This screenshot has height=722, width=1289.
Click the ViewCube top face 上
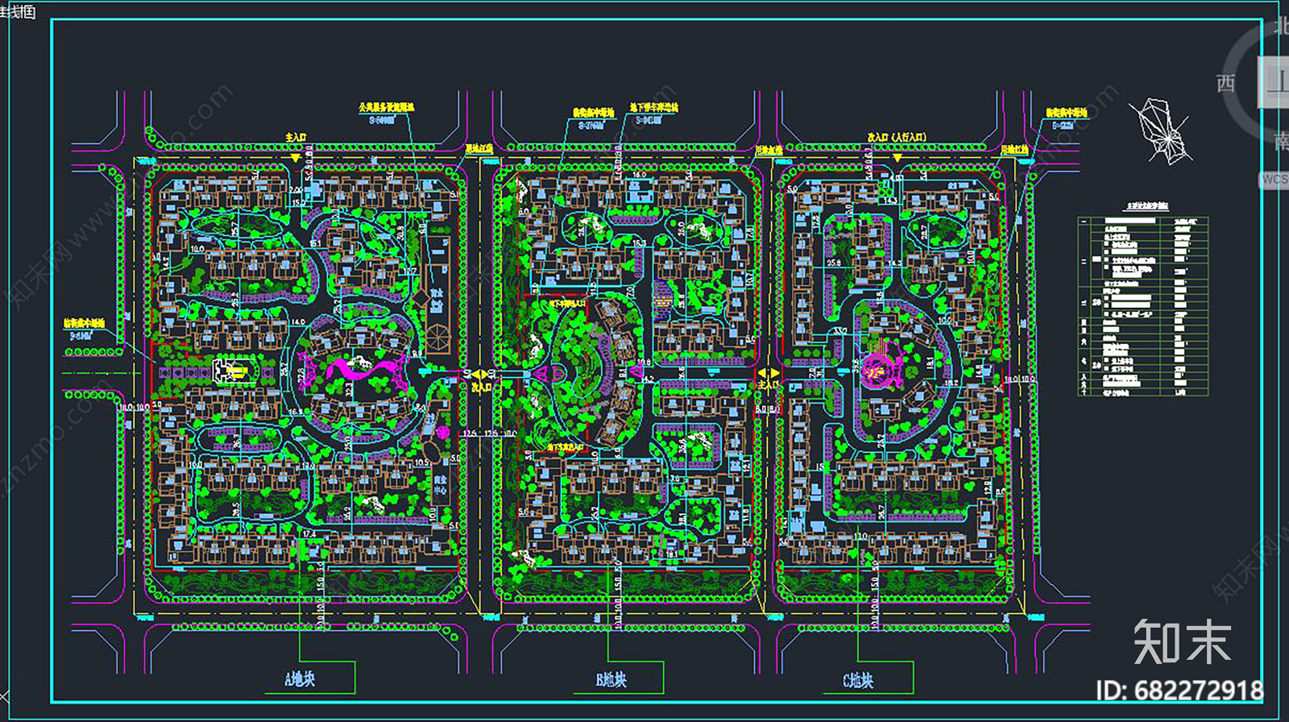point(1275,81)
